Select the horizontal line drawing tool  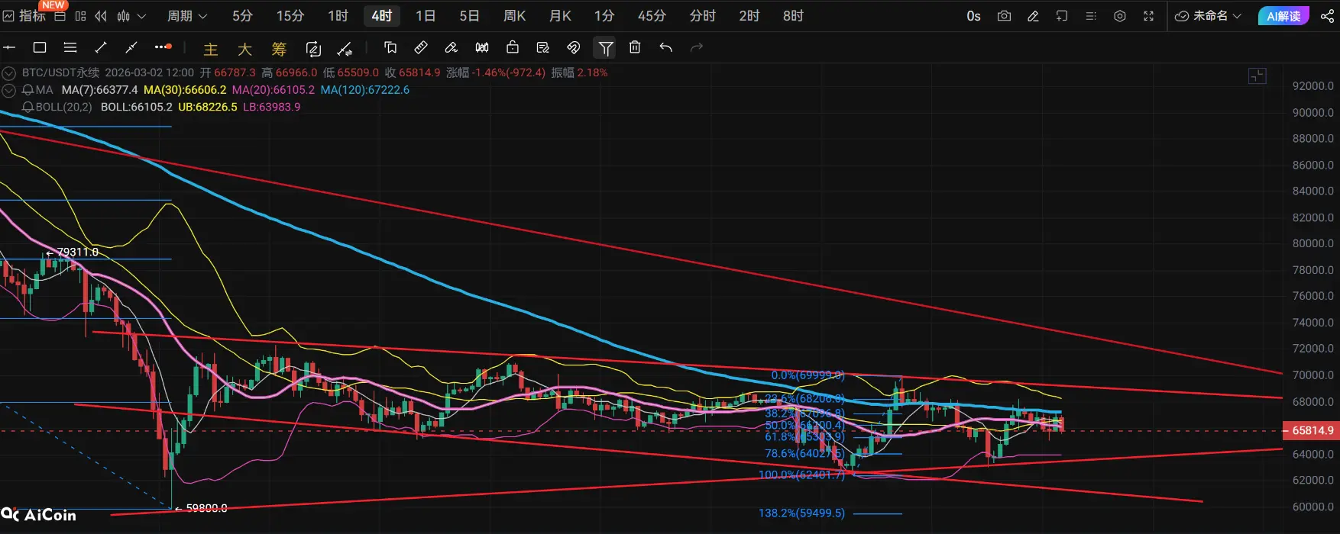[x=9, y=47]
